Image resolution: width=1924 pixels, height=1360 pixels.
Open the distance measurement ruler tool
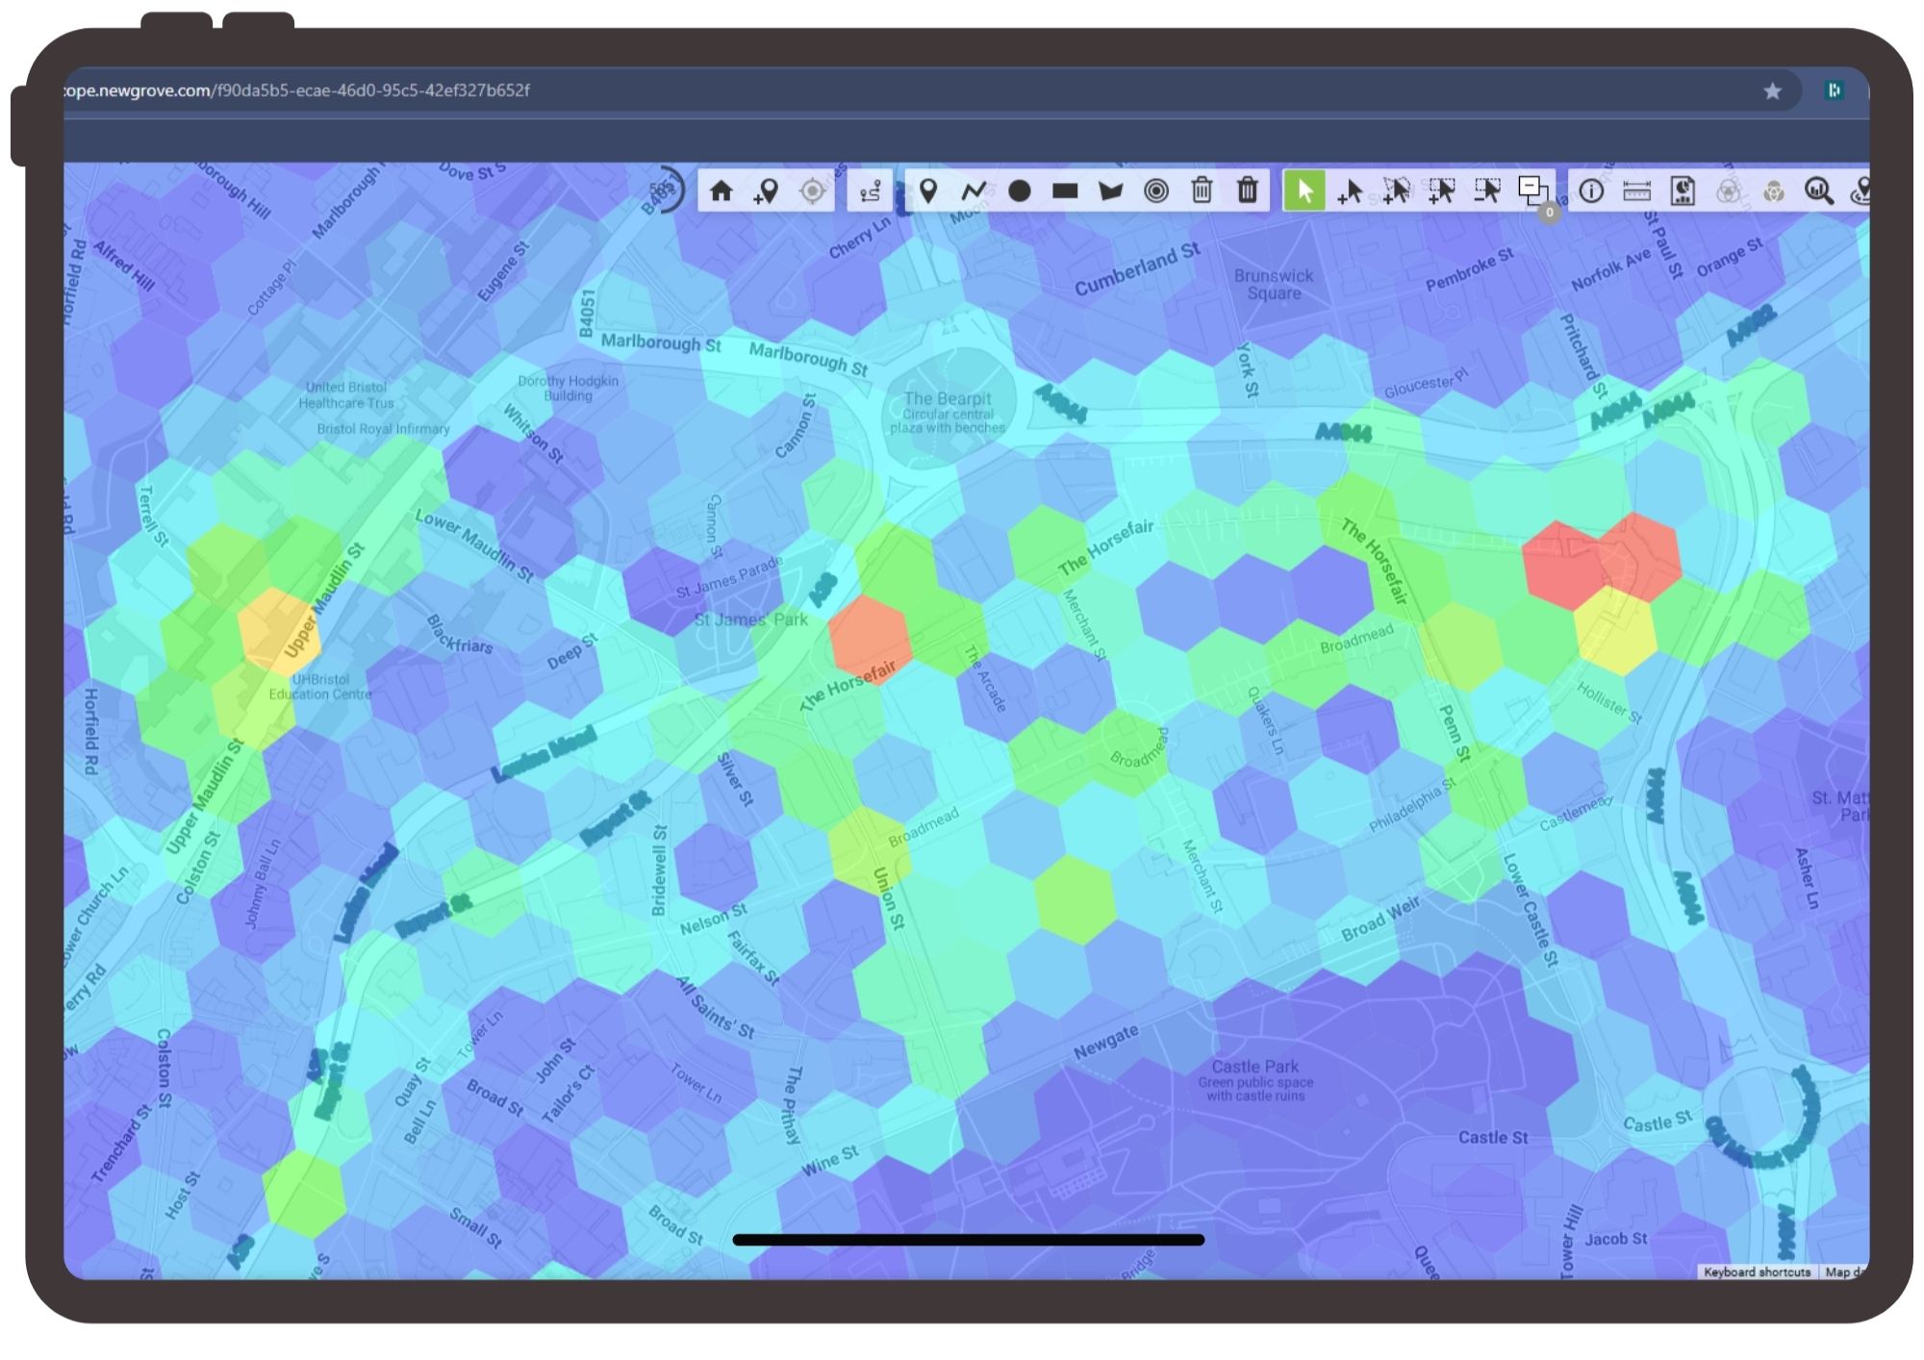[1637, 191]
